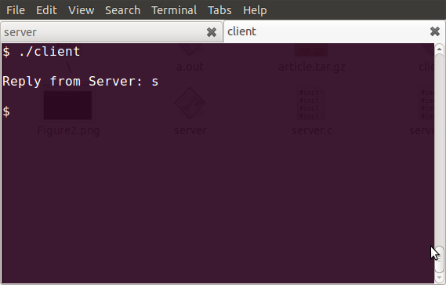Screen dimensions: 446x285
Task: Open the File menu
Action: tap(16, 10)
